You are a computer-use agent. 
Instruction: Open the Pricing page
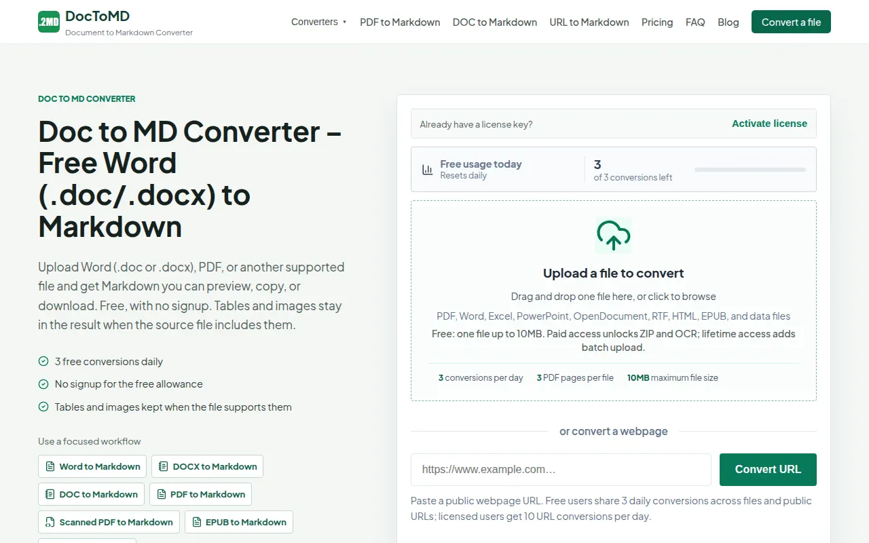pyautogui.click(x=657, y=22)
